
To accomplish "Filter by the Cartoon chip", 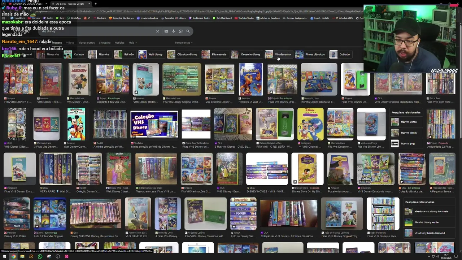I will click(74, 55).
